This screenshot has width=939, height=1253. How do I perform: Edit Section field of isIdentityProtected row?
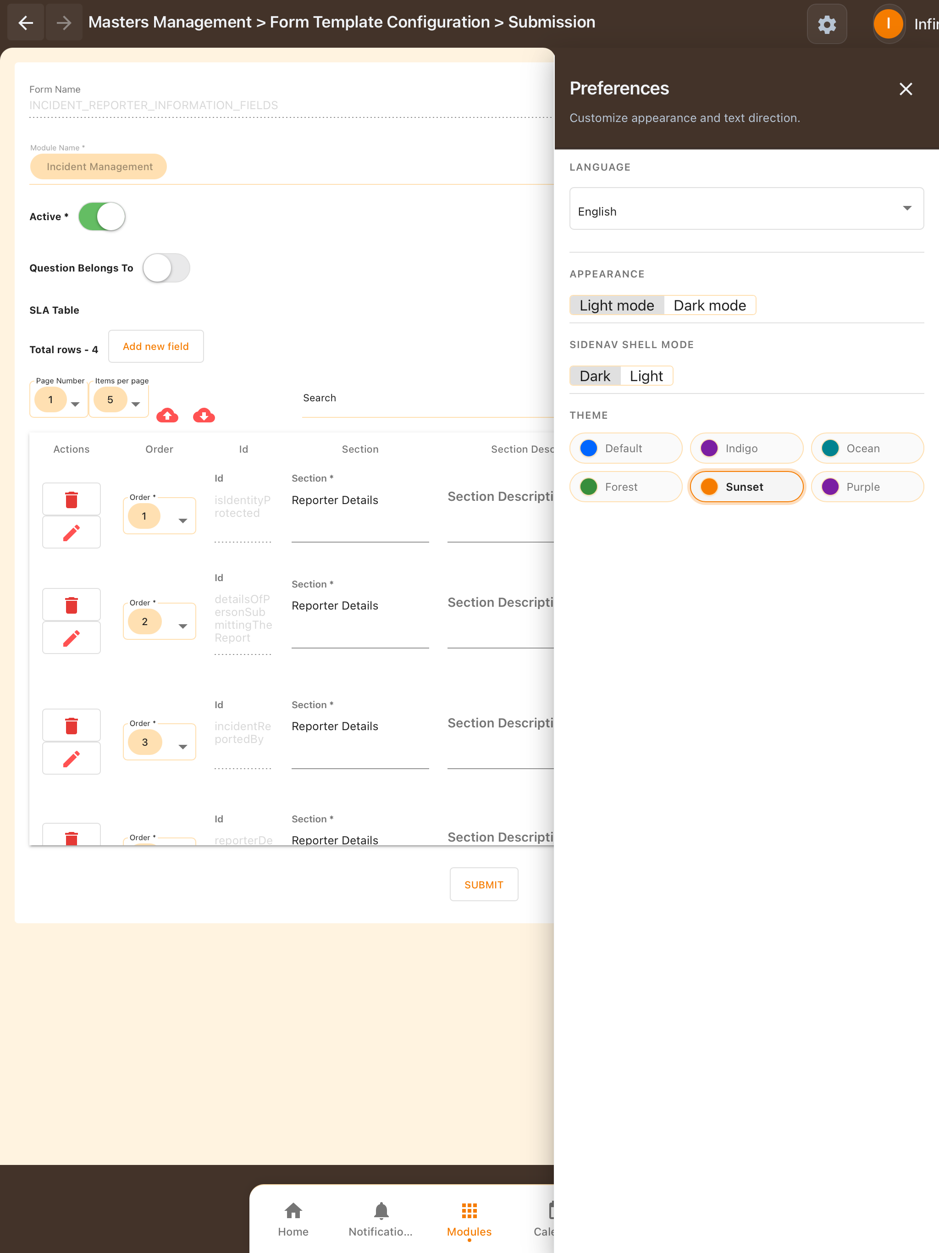pos(359,507)
